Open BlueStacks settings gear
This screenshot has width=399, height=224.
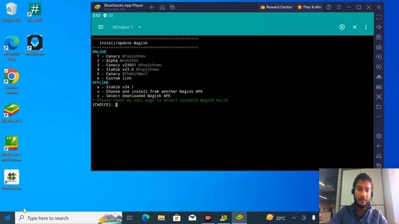(379, 136)
